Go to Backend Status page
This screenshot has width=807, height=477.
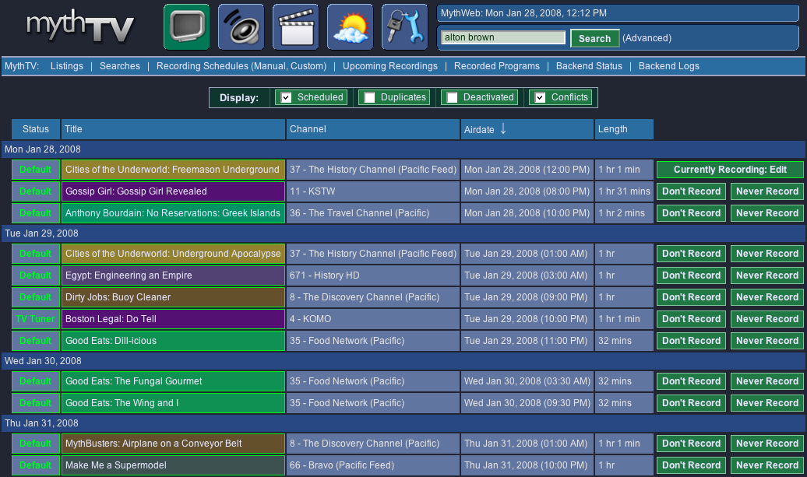pos(589,66)
